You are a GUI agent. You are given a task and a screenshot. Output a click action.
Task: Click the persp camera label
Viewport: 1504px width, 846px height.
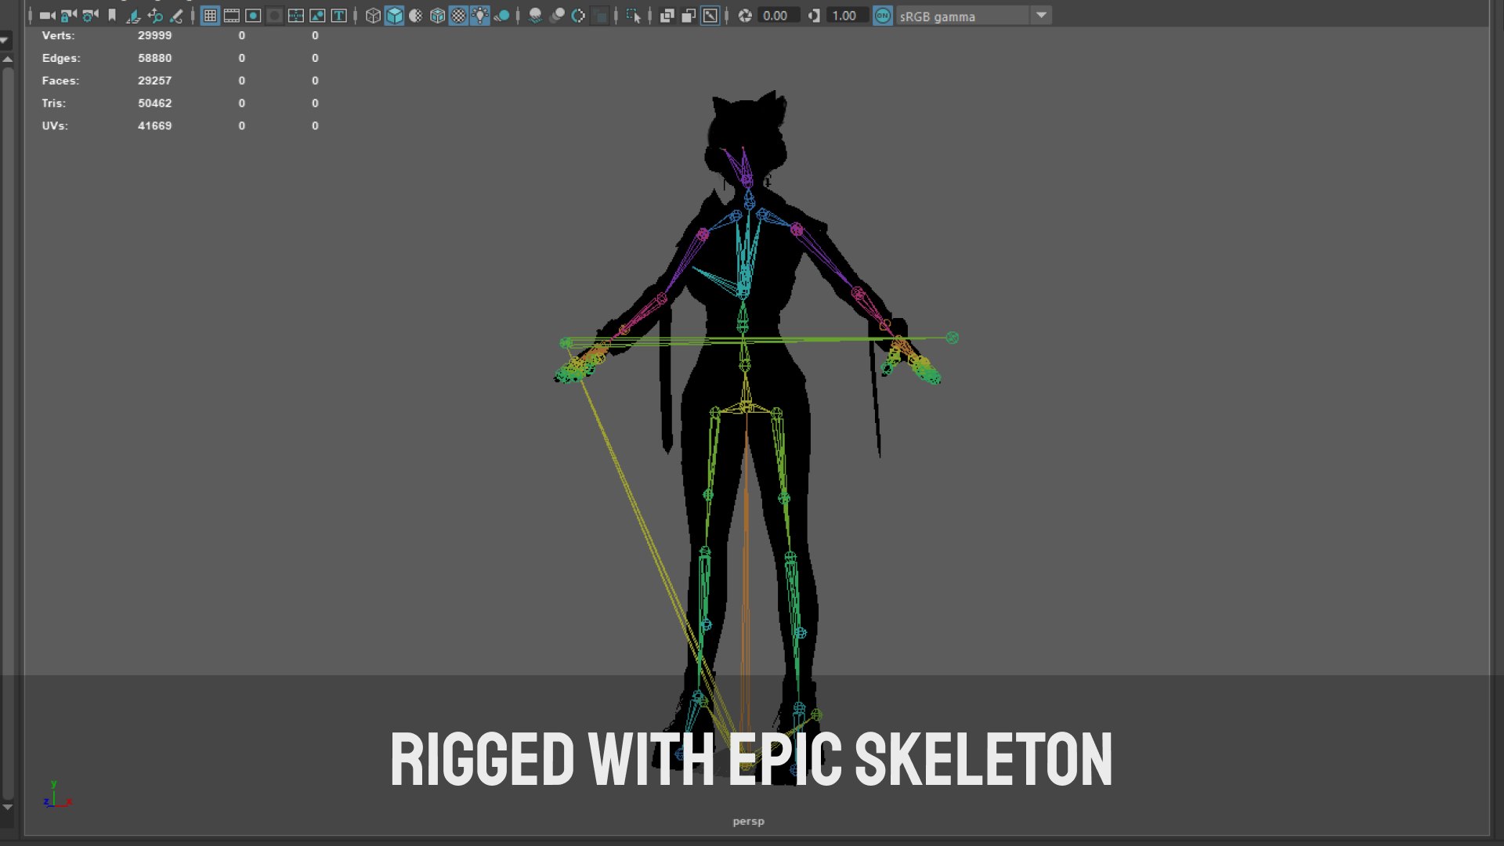click(x=748, y=822)
